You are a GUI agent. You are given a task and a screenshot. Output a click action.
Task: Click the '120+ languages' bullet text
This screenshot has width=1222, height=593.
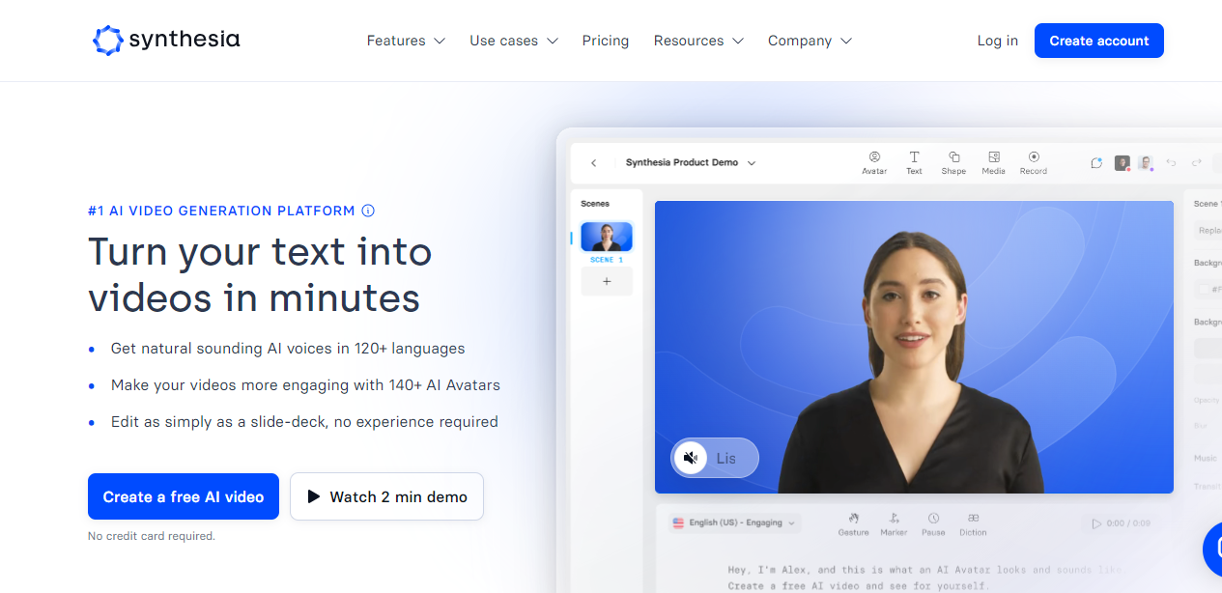coord(288,349)
